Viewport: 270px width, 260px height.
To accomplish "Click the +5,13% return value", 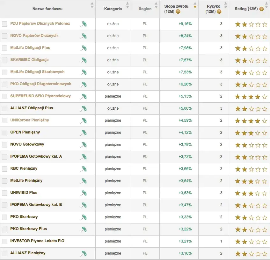I will [185, 96].
